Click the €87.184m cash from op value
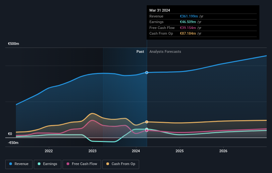The width and height of the screenshot is (272, 173). 188,34
